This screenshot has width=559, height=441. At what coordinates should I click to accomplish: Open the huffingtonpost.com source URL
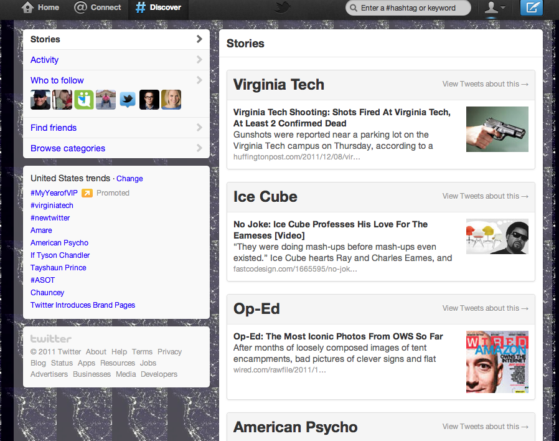click(x=296, y=157)
